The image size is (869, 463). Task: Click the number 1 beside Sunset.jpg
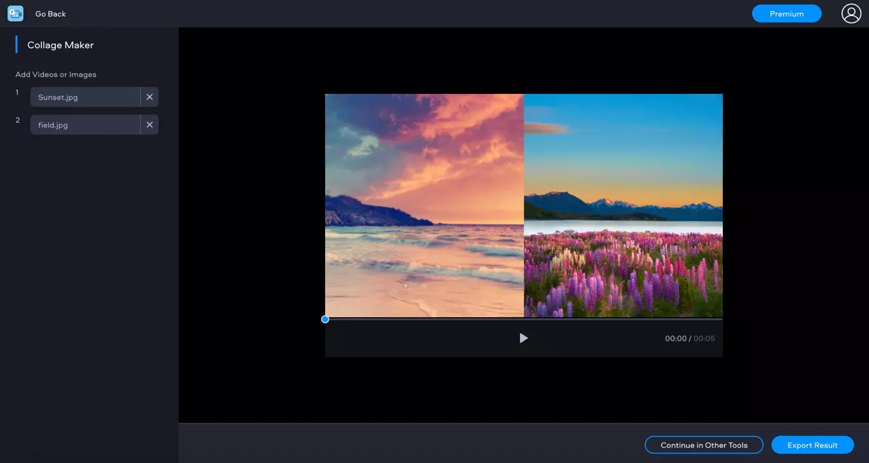[x=17, y=93]
